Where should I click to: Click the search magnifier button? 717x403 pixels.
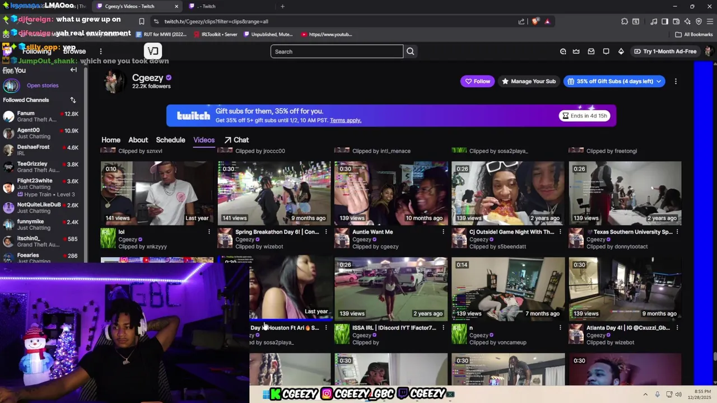410,51
